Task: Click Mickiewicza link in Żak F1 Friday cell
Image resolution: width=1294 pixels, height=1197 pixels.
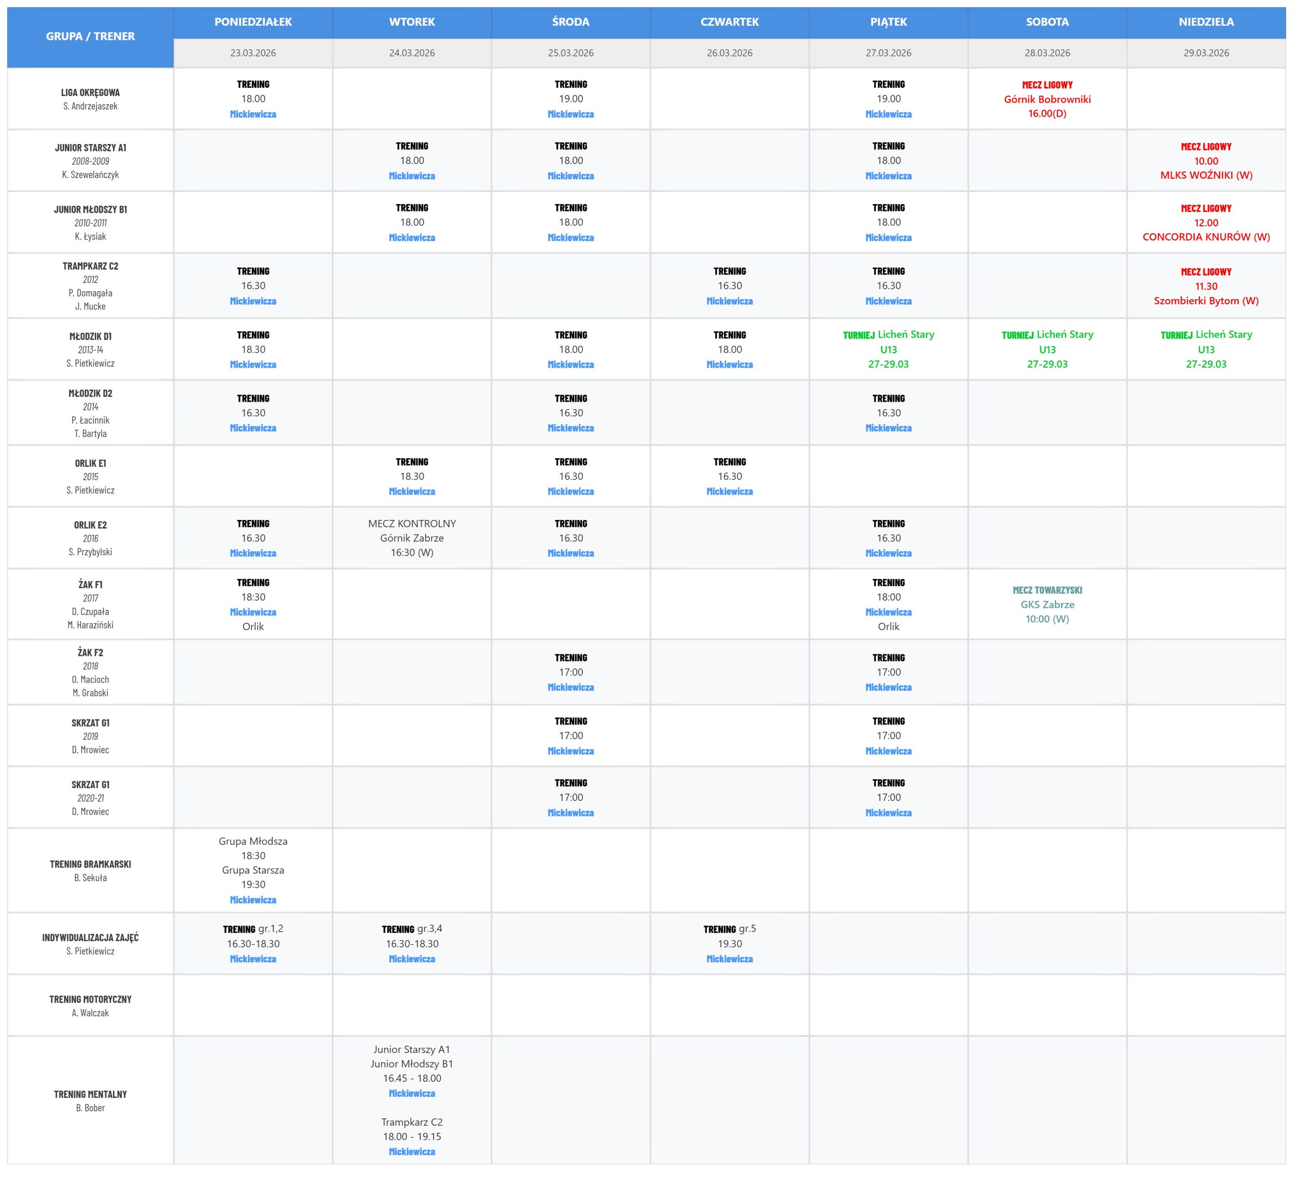Action: tap(888, 612)
